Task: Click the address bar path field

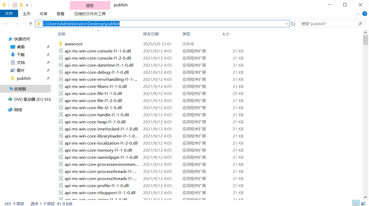Action: (162, 24)
